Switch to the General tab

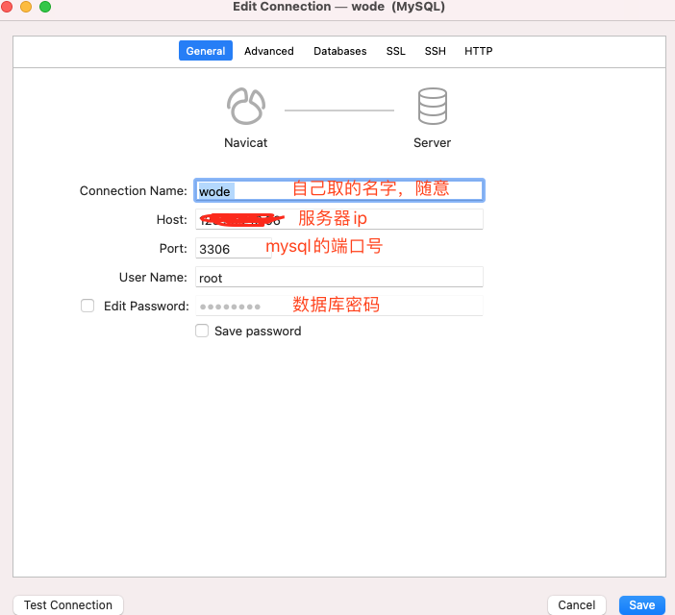206,51
